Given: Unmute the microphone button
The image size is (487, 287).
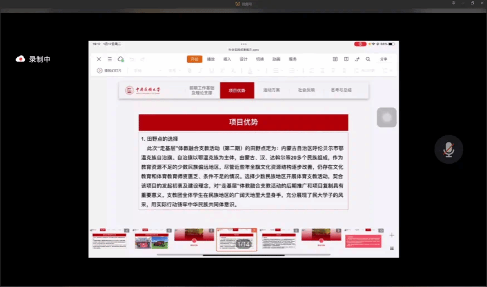Looking at the screenshot, I should pyautogui.click(x=449, y=149).
